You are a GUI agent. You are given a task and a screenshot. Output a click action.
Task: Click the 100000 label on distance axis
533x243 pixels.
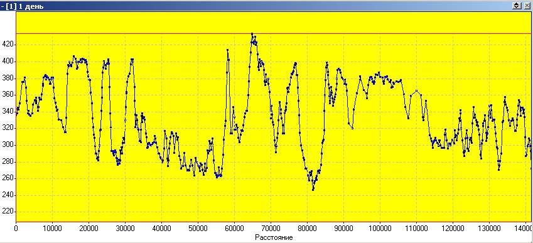380,228
